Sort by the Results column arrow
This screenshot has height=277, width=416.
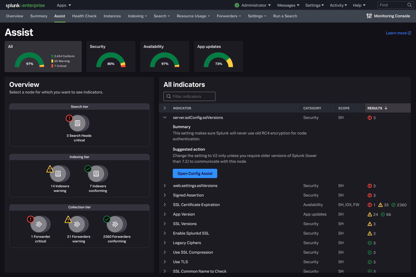[386, 108]
